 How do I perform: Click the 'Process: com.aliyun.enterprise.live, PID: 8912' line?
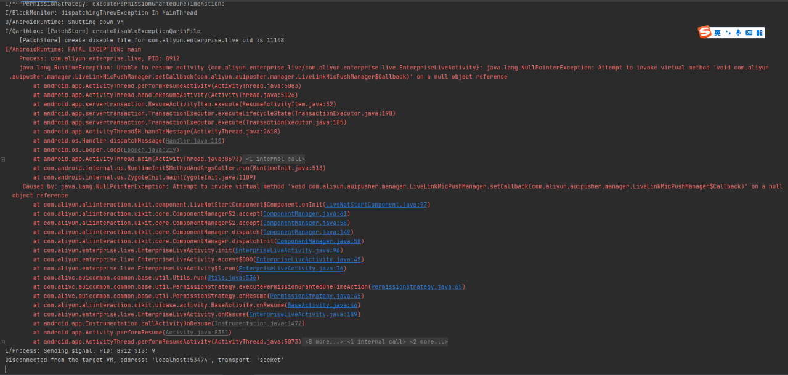pos(99,58)
